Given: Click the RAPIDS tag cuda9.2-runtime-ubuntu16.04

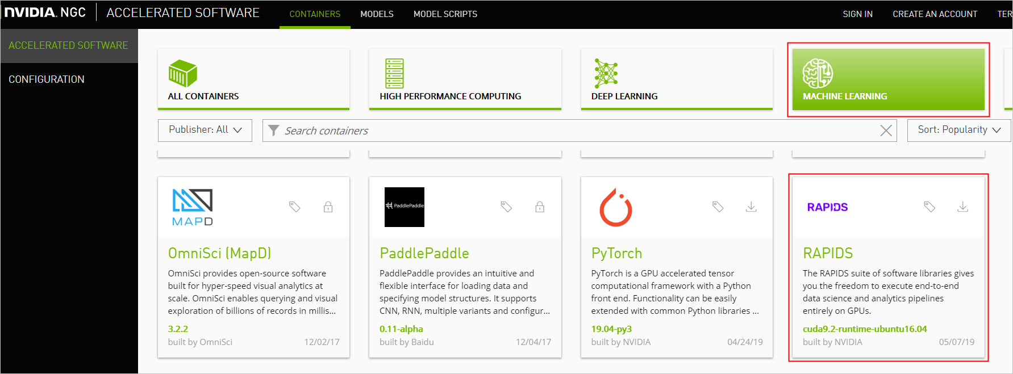Looking at the screenshot, I should click(865, 329).
